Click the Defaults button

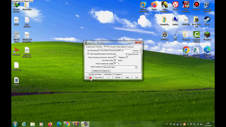[x=118, y=78]
